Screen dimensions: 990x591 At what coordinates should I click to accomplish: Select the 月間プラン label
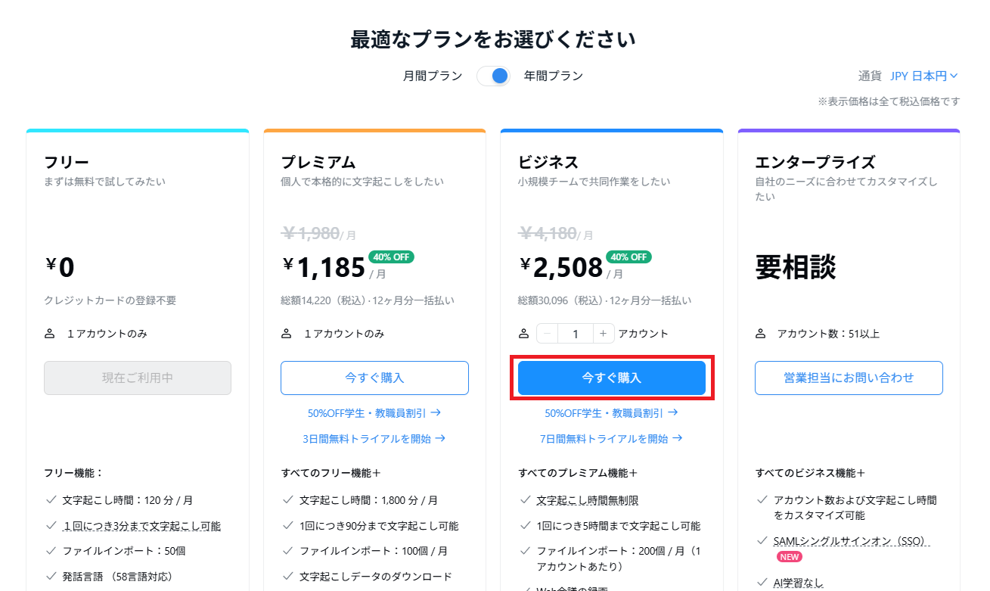pos(433,76)
